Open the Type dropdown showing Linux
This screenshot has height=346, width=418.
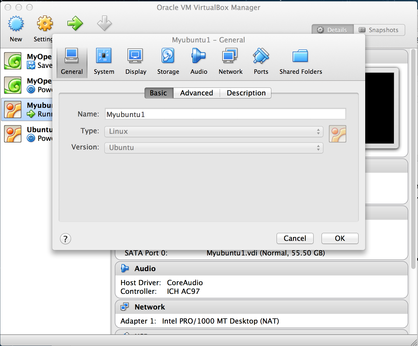(x=214, y=132)
